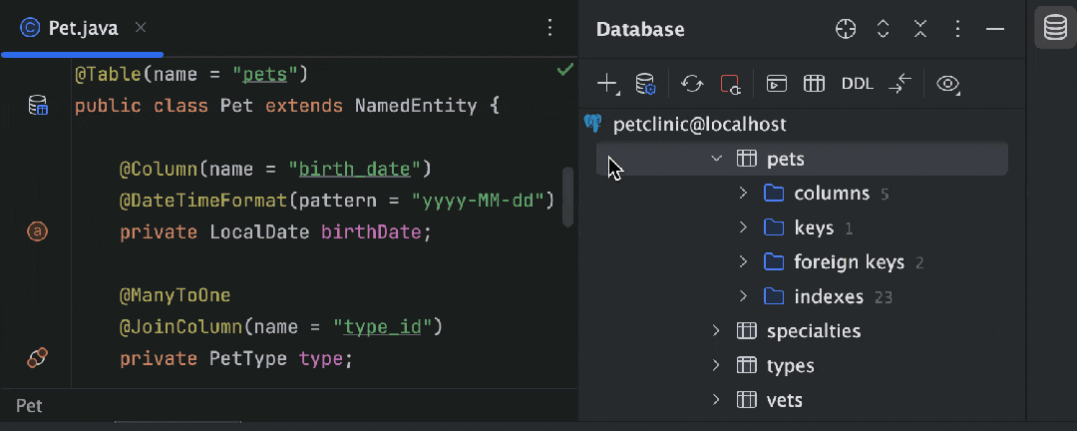1077x431 pixels.
Task: Select the types table
Action: click(790, 366)
